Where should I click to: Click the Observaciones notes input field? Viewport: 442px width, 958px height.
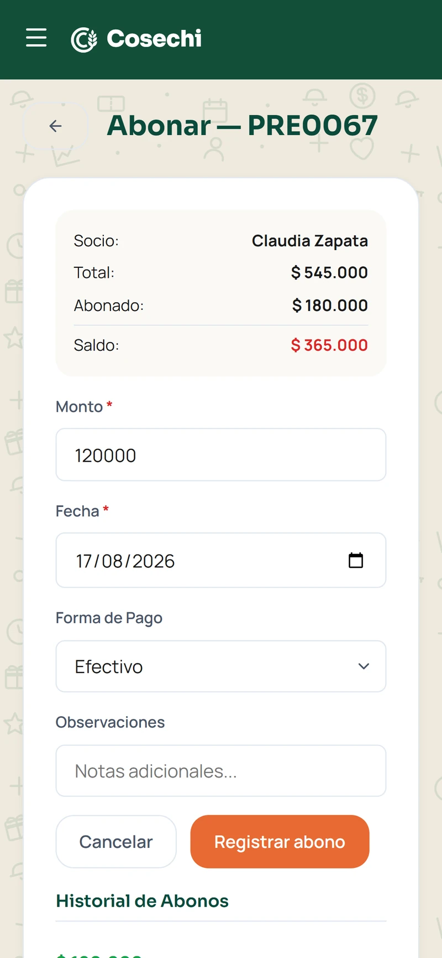(x=221, y=771)
